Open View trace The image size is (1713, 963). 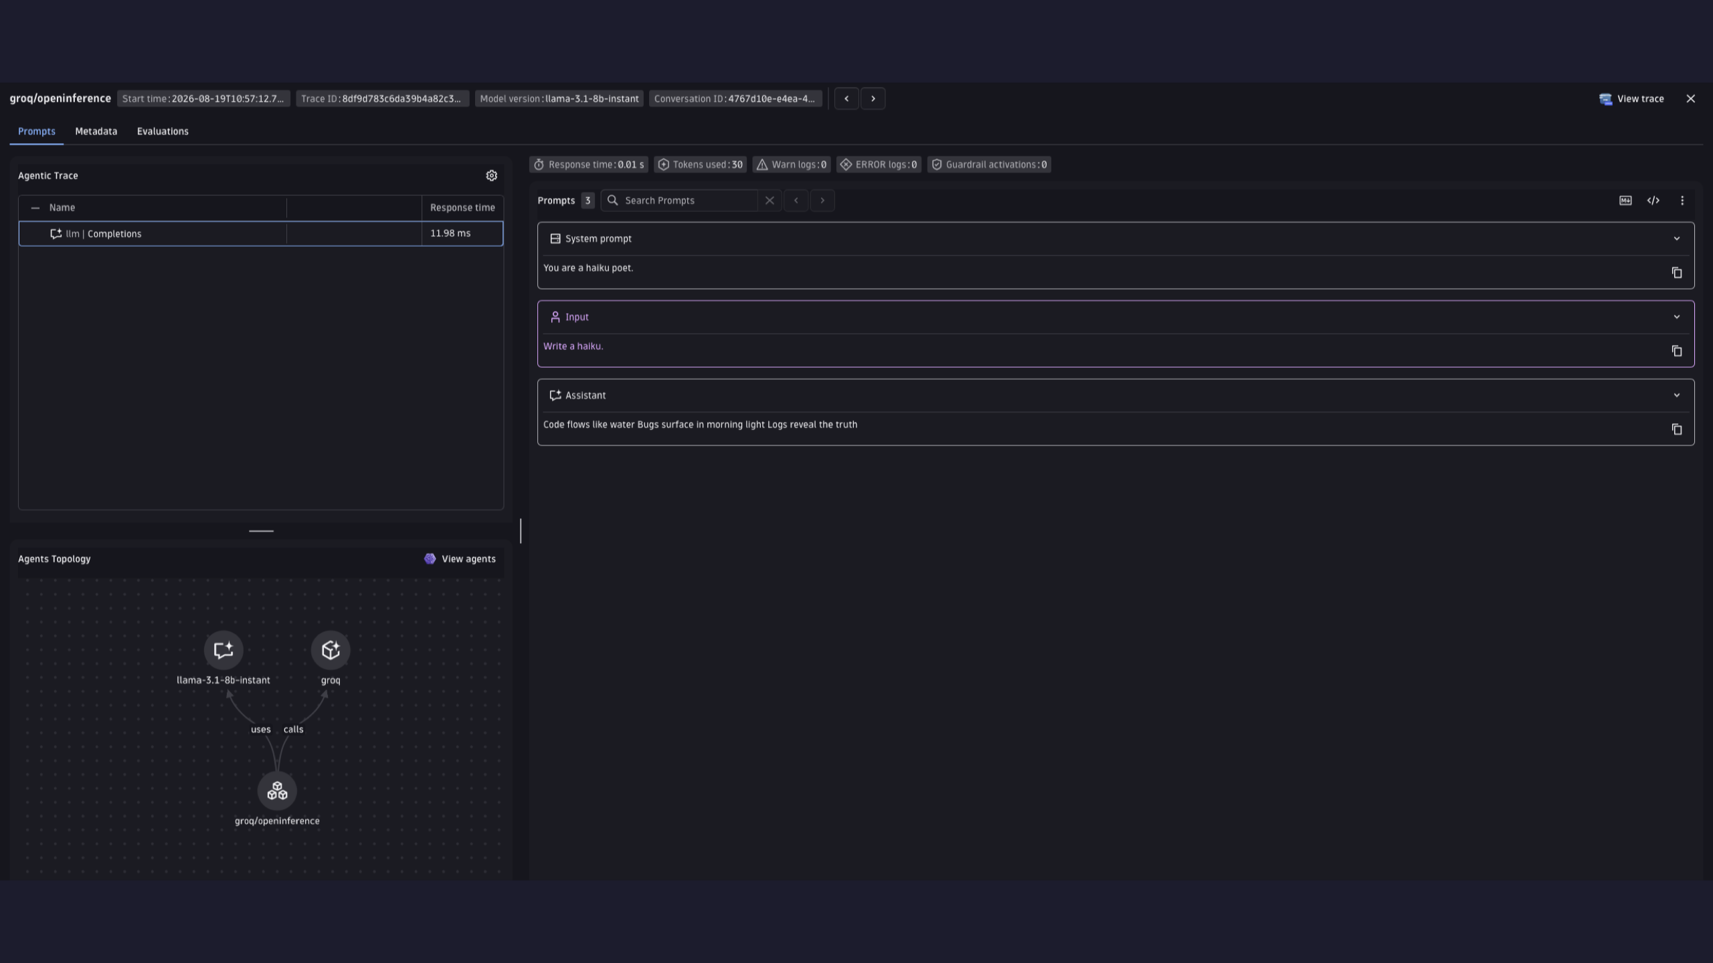tap(1631, 99)
